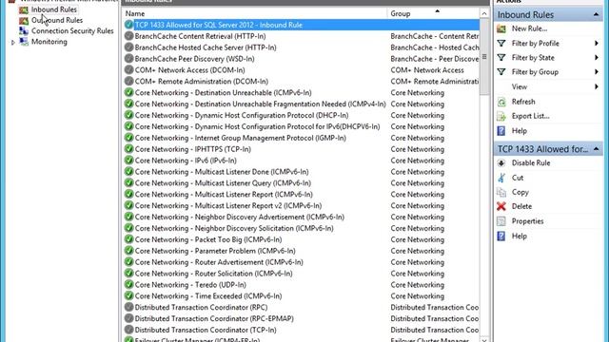The height and width of the screenshot is (342, 609).
Task: Click grey icon of Distributed Transaction Coordinator (RPC-EPMAP)
Action: [129, 318]
